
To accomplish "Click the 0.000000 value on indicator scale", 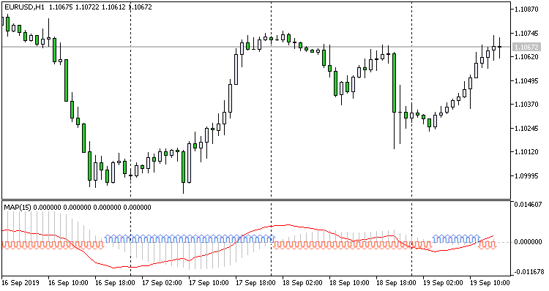I will pos(528,242).
